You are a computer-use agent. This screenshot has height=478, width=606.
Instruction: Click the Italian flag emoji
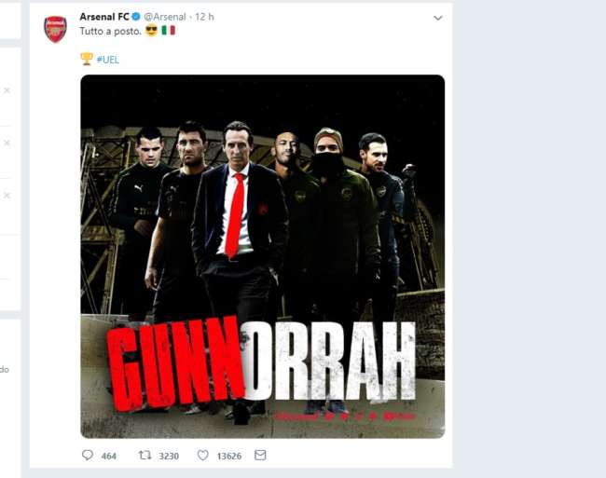click(168, 31)
